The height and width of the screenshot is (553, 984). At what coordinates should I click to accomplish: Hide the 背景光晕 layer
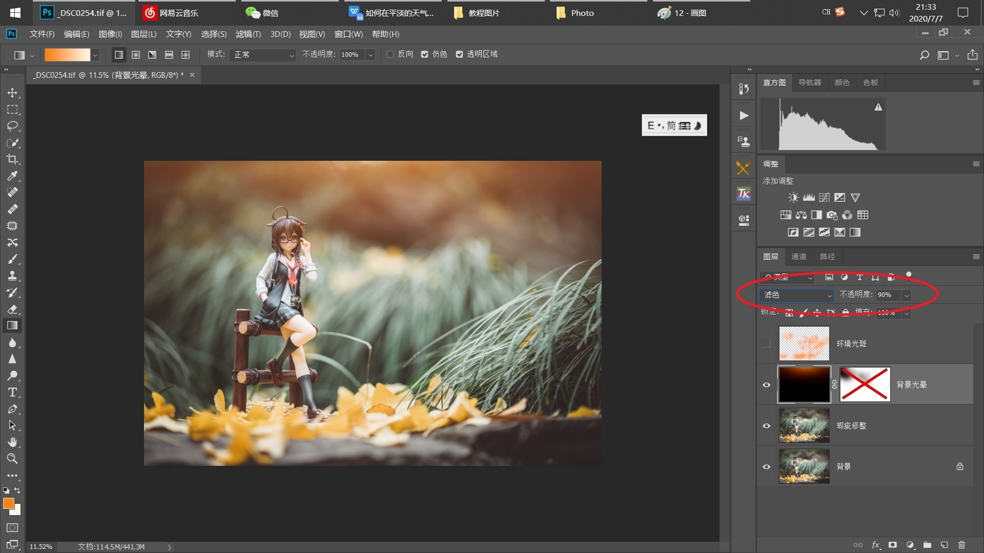click(x=767, y=385)
